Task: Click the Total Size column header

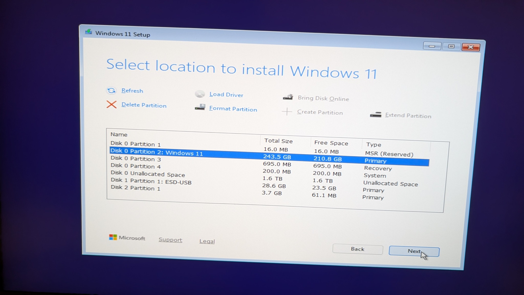Action: pos(278,141)
